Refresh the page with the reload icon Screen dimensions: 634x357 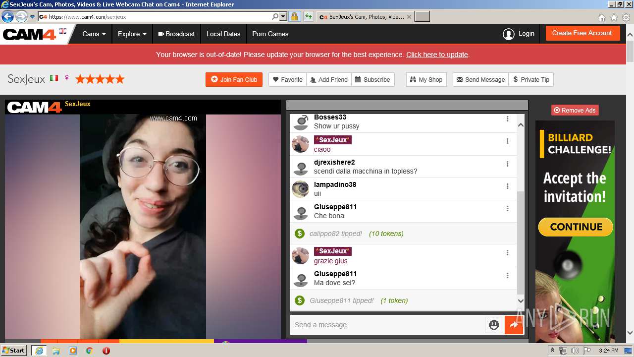(x=308, y=16)
